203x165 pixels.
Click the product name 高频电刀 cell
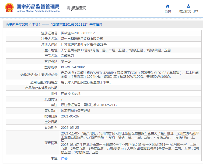[130, 56]
